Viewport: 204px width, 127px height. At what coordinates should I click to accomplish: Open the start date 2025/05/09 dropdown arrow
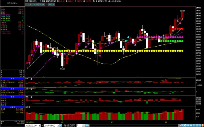click(x=39, y=125)
